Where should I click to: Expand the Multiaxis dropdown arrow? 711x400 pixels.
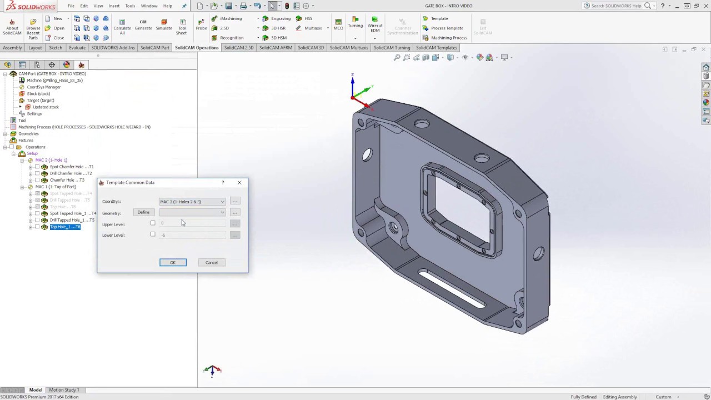click(327, 28)
